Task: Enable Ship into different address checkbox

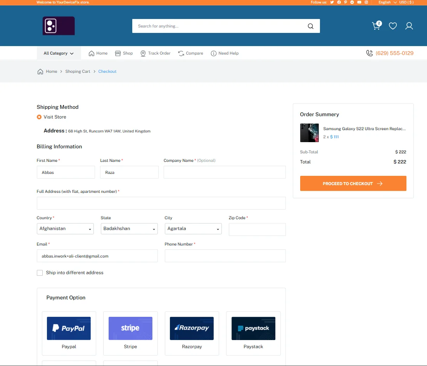Action: [40, 273]
